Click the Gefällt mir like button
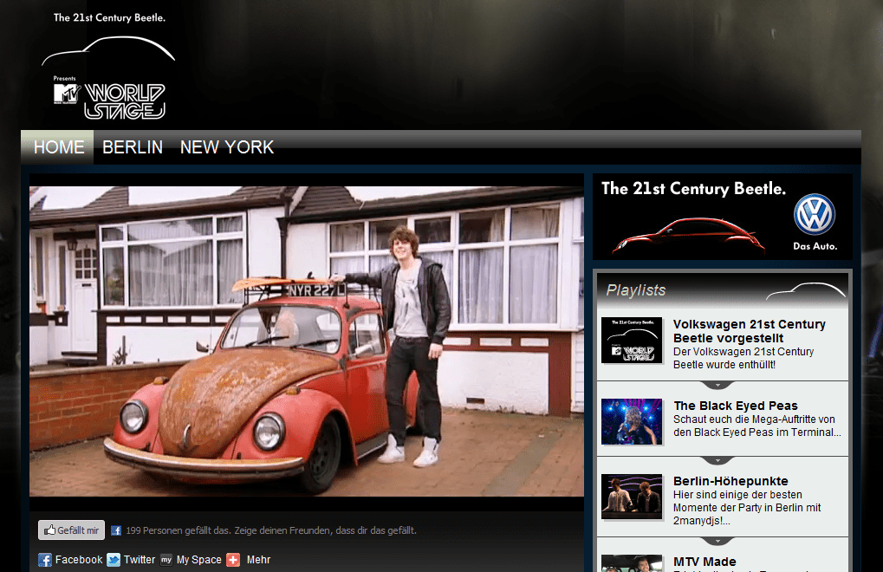This screenshot has height=572, width=883. click(x=72, y=530)
